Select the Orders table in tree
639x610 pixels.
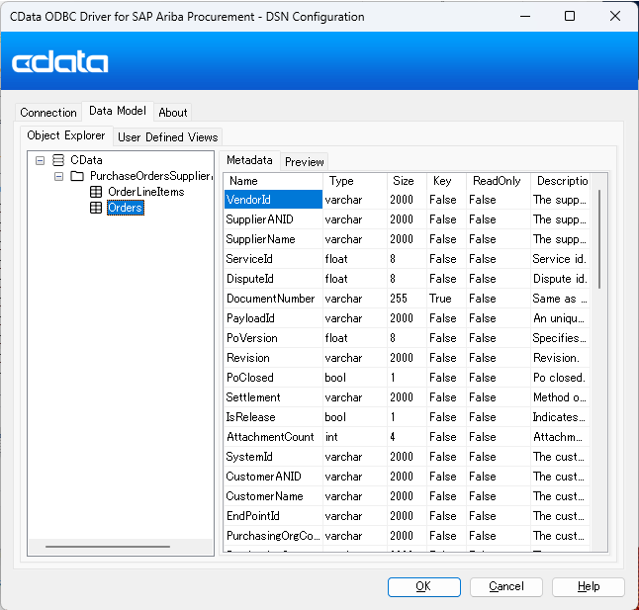point(125,208)
